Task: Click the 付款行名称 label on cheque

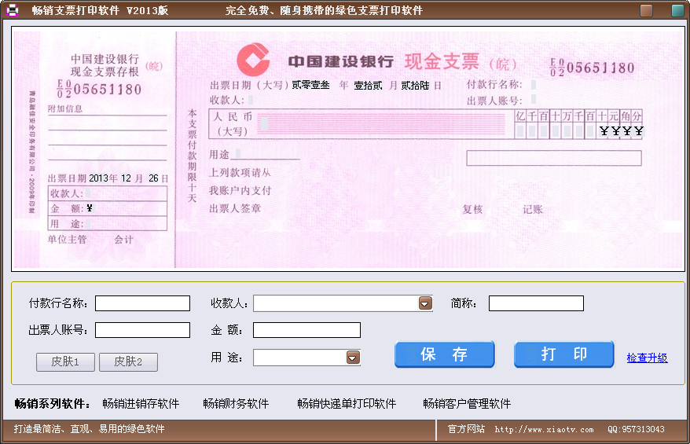Action: pos(494,85)
